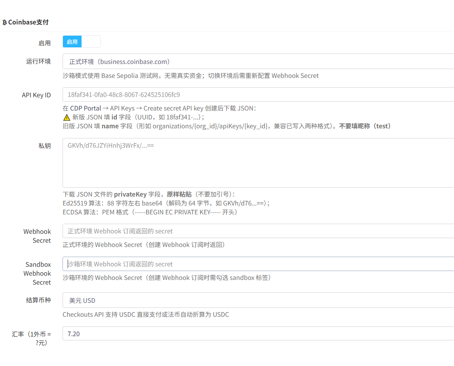Click the Webhook Secret input field
The image size is (454, 366).
coord(258,231)
